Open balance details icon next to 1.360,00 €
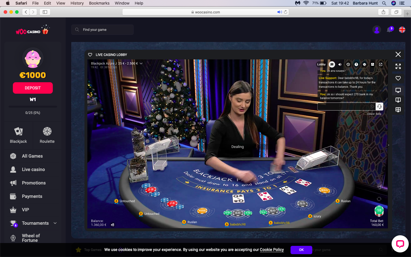The height and width of the screenshot is (257, 411). pos(112,225)
